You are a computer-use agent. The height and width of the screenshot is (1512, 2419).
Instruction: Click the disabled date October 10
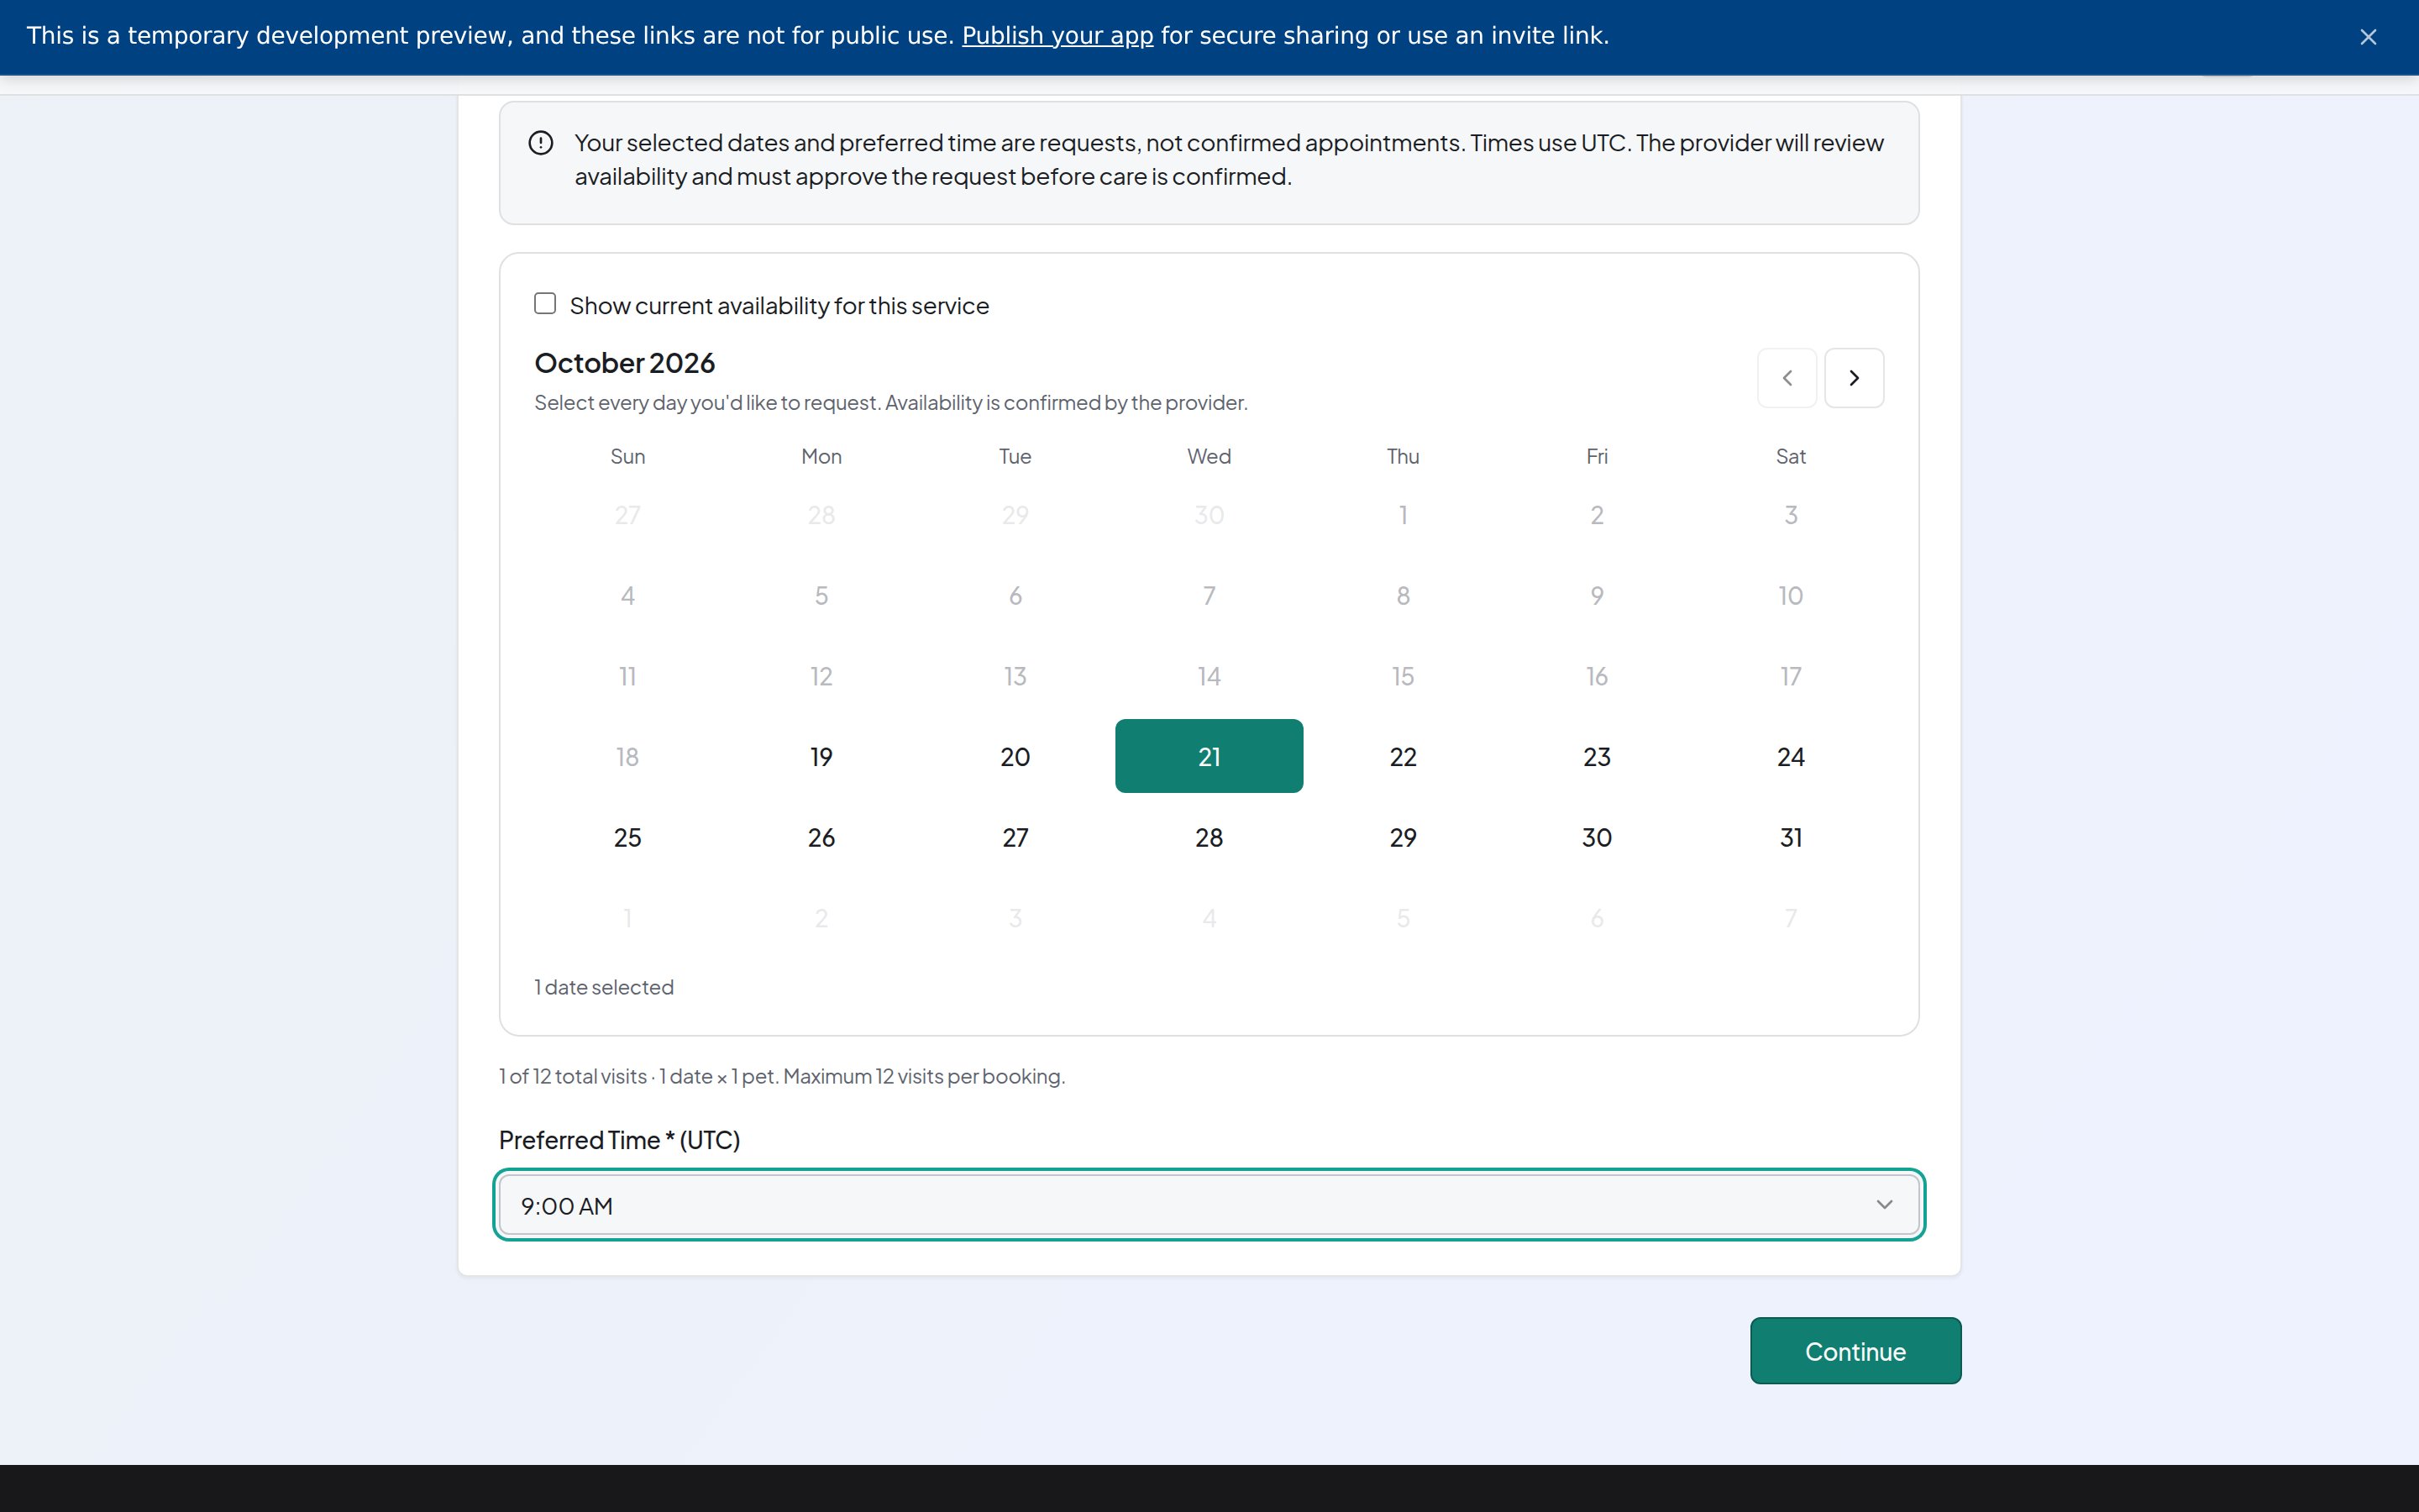(1790, 595)
